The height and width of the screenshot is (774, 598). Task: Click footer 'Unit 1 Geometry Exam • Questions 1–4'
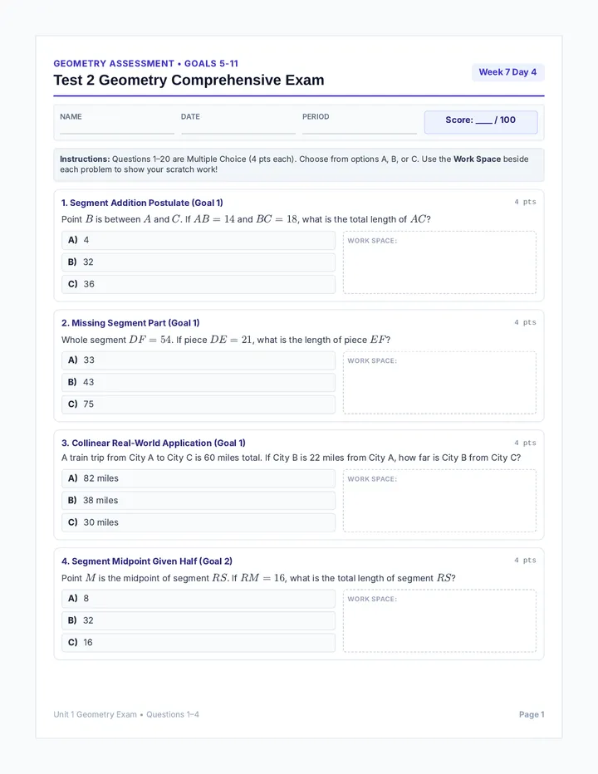pyautogui.click(x=126, y=714)
